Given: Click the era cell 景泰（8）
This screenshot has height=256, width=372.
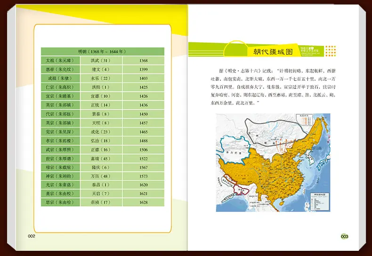Looking at the screenshot, I should (101, 114).
